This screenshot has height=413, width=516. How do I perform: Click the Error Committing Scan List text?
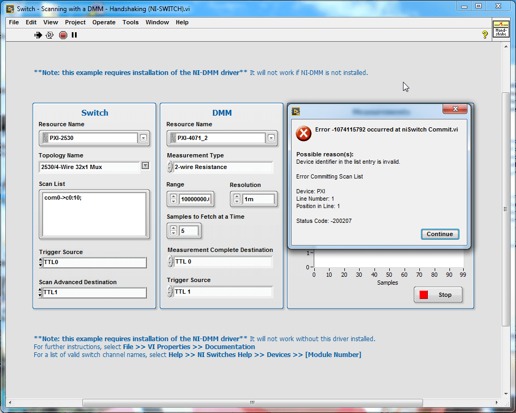(330, 176)
